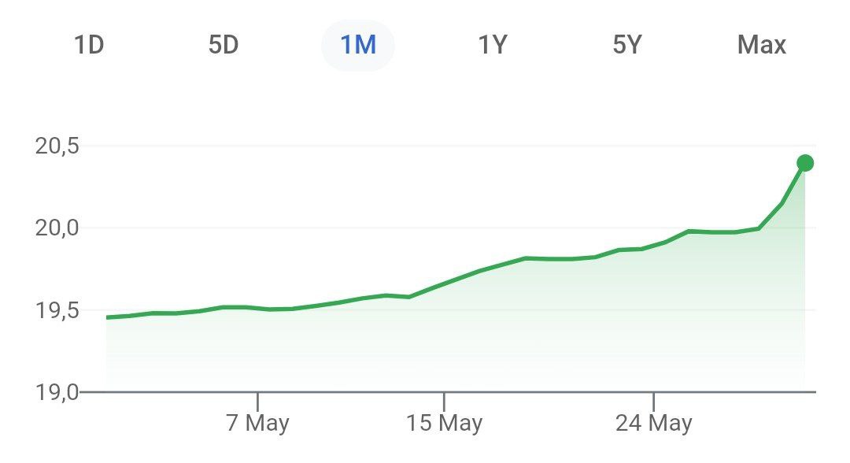Switch to the 1D time range

point(89,45)
